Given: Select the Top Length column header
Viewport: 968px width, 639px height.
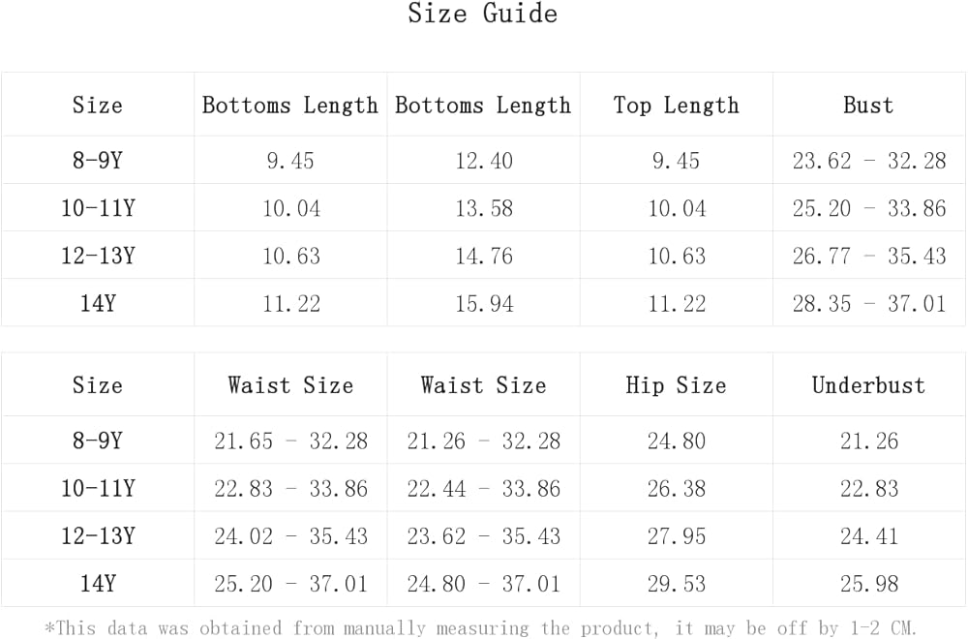Looking at the screenshot, I should tap(676, 106).
